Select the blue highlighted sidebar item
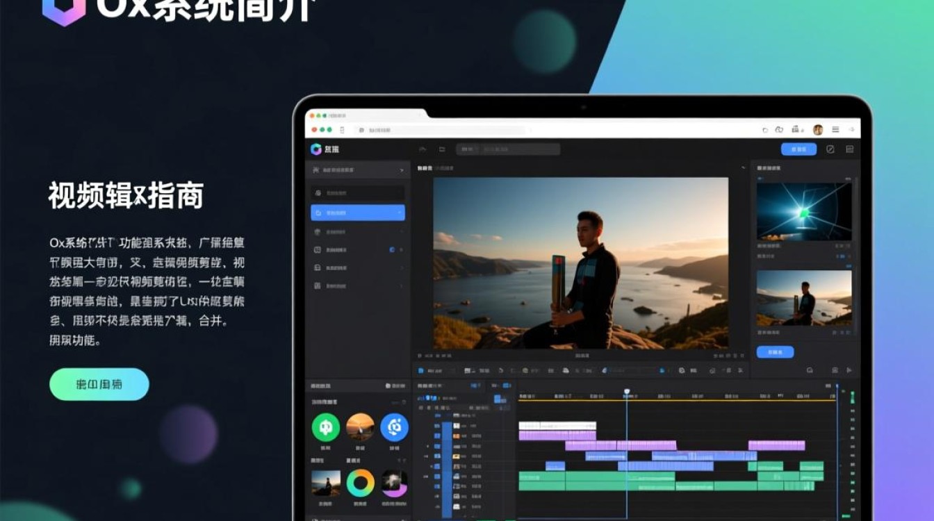Viewport: 934px width, 521px height. [x=358, y=213]
